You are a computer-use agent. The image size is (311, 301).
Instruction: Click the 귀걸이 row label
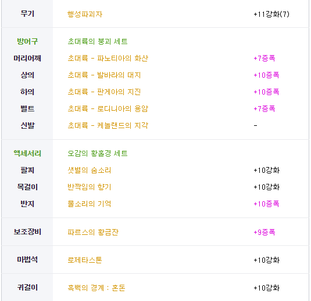(27, 288)
